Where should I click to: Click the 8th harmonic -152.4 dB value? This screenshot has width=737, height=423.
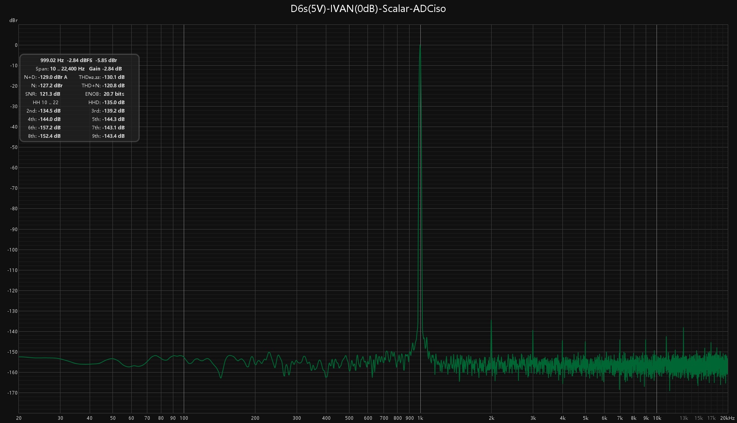point(50,136)
